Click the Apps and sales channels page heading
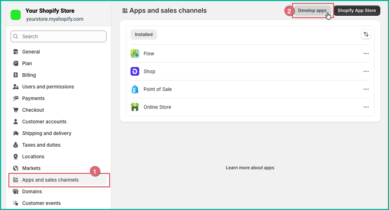Screen dimensions: 389x210 click(168, 11)
